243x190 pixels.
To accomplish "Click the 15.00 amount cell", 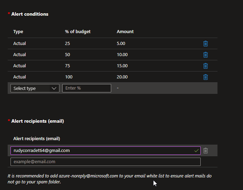I will click(x=122, y=66).
